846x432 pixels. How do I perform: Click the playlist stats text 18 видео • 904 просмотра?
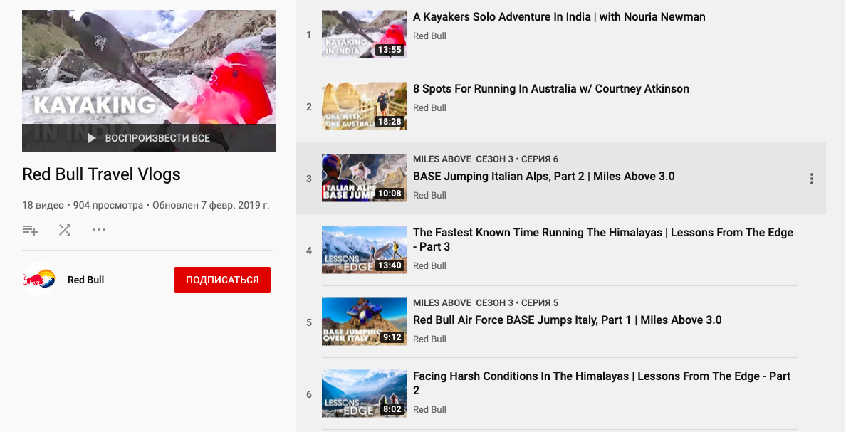(83, 205)
